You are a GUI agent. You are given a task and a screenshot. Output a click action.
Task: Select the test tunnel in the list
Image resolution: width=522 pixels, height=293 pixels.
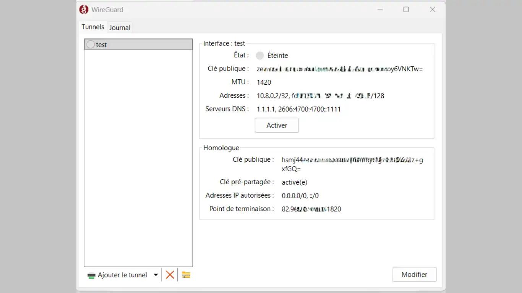click(138, 45)
